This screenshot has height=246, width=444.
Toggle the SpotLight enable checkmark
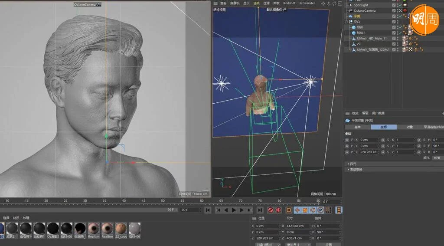tap(399, 5)
